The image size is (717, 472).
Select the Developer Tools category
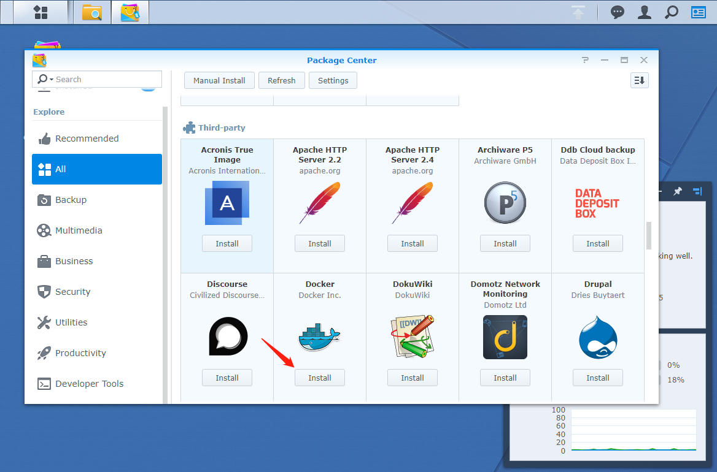pos(97,384)
